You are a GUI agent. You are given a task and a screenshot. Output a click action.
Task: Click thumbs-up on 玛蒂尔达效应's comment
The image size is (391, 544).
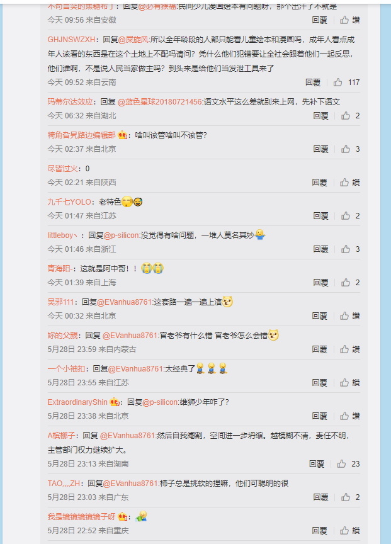(x=345, y=115)
